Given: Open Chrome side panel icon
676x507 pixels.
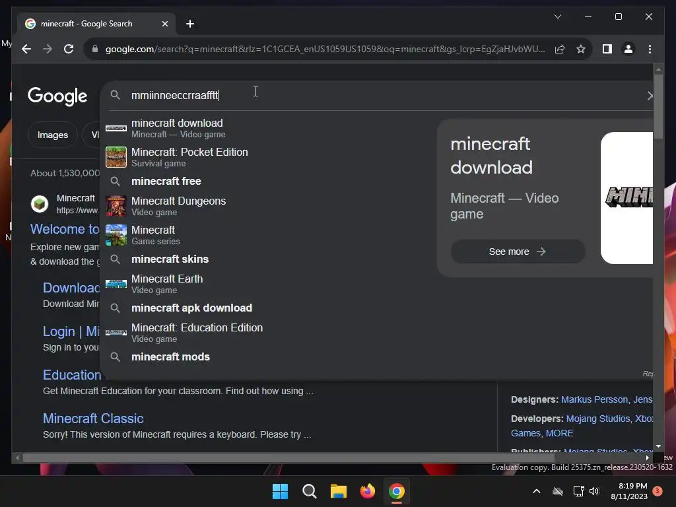Looking at the screenshot, I should pos(607,49).
